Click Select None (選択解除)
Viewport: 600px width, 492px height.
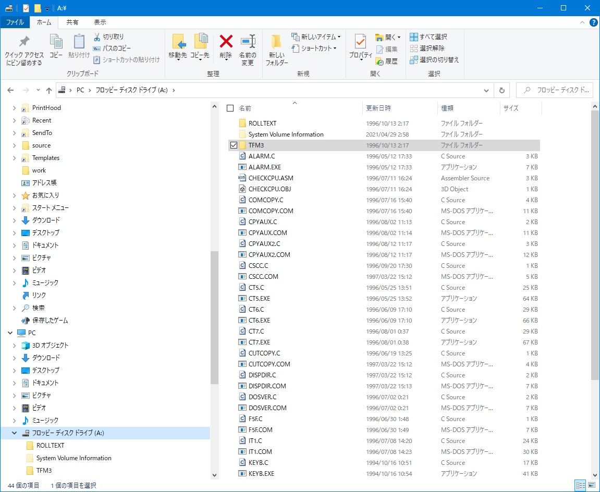[x=427, y=48]
